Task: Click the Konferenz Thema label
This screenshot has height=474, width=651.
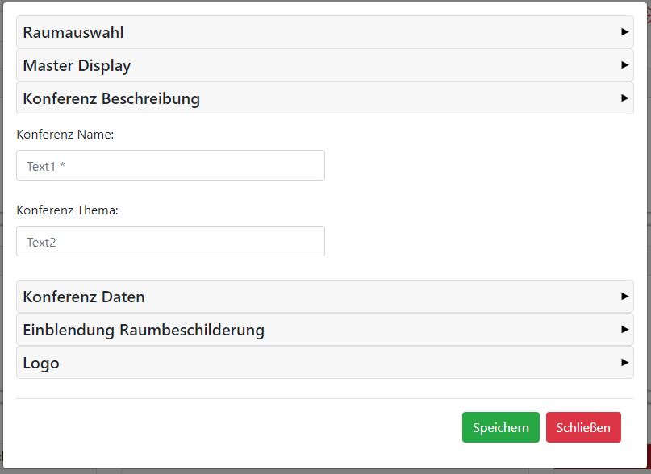Action: (x=68, y=210)
